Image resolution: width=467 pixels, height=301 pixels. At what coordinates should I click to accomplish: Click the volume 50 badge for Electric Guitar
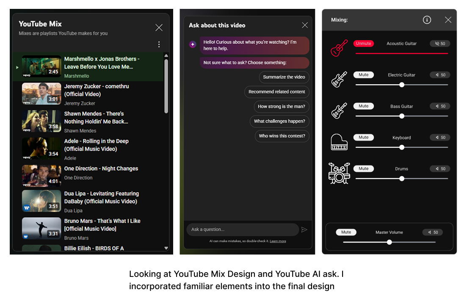click(440, 75)
